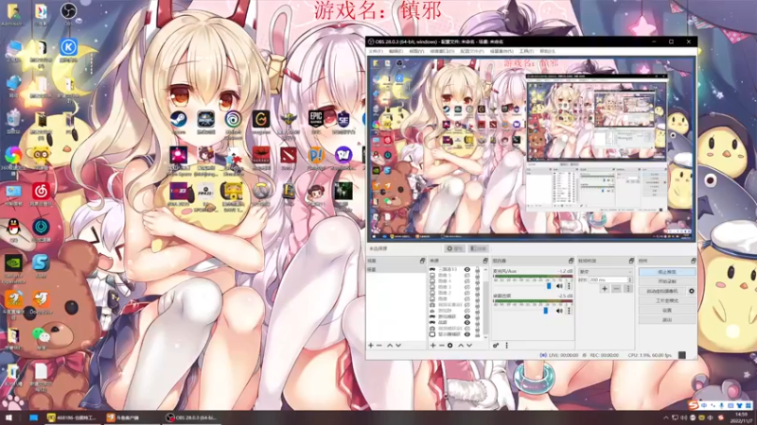Screen dimensions: 757x425
Task: Click the highlighted Stop Streaming button
Action: (667, 272)
